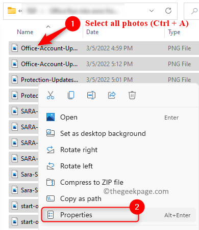Image resolution: width=199 pixels, height=230 pixels.
Task: Click the Rename icon in context menu
Action: click(x=91, y=95)
